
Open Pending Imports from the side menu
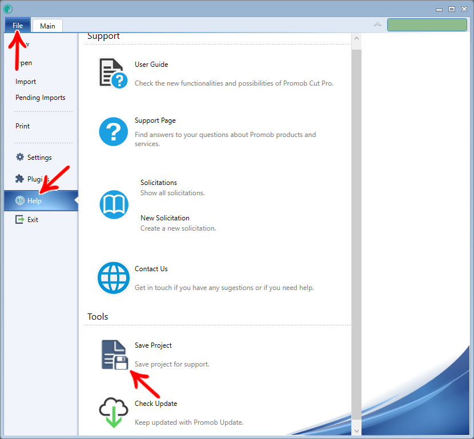41,98
